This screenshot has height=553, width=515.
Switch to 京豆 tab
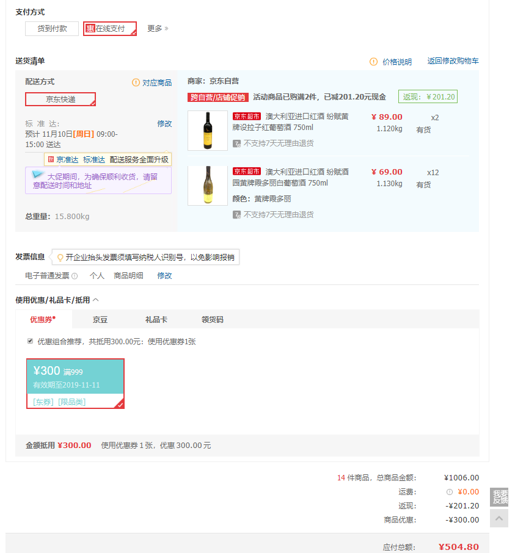tap(100, 319)
